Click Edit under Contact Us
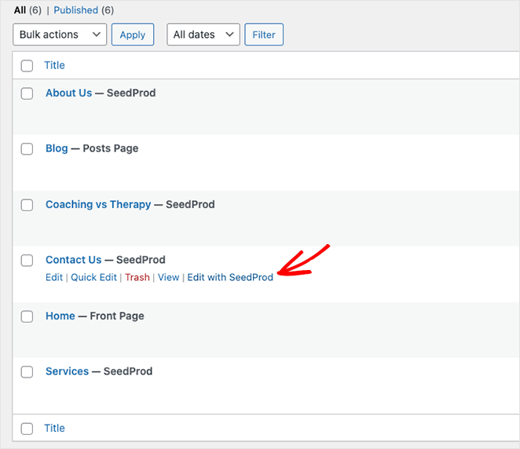 (x=54, y=277)
